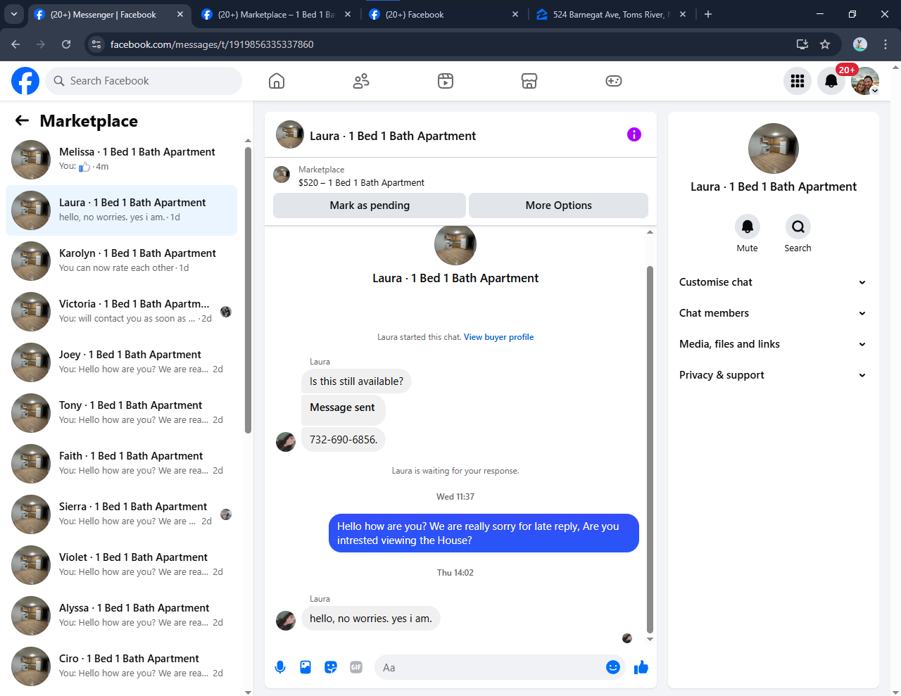Reload the page with the browser refresh icon

(x=66, y=44)
